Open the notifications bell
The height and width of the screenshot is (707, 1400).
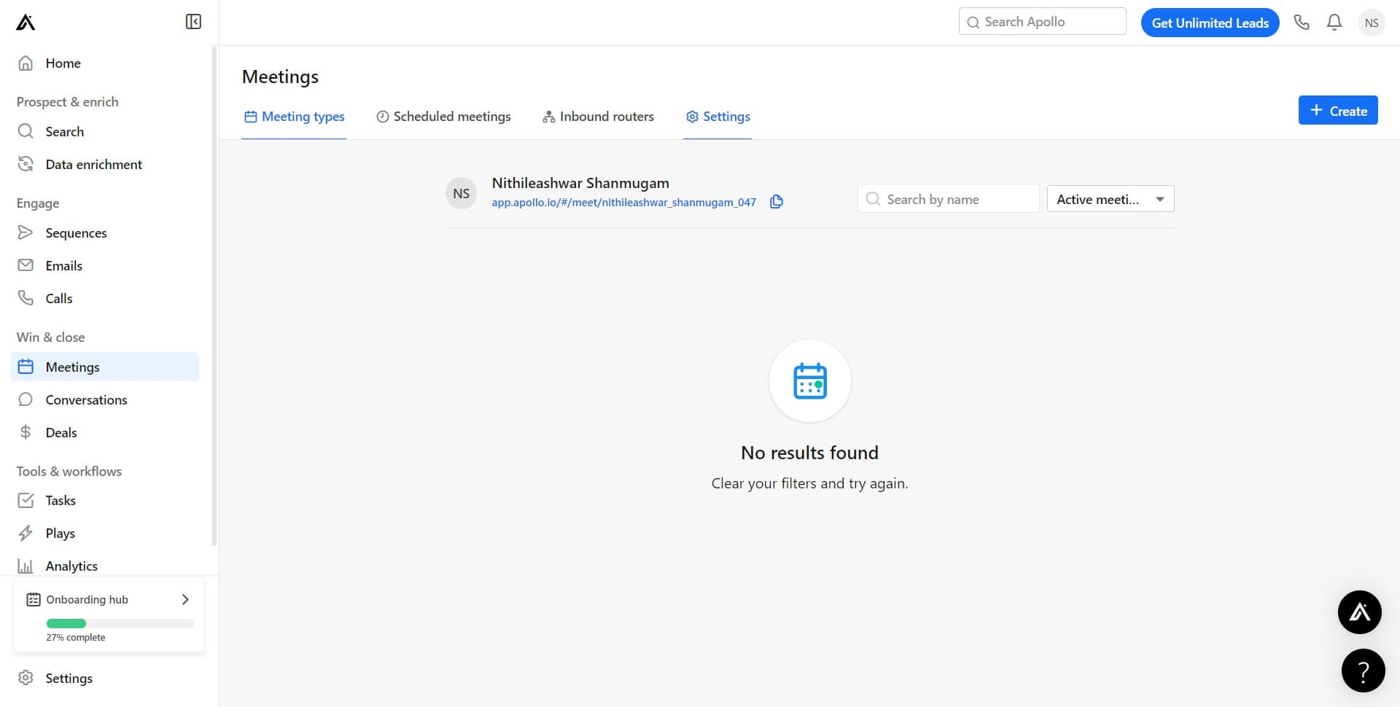tap(1334, 23)
